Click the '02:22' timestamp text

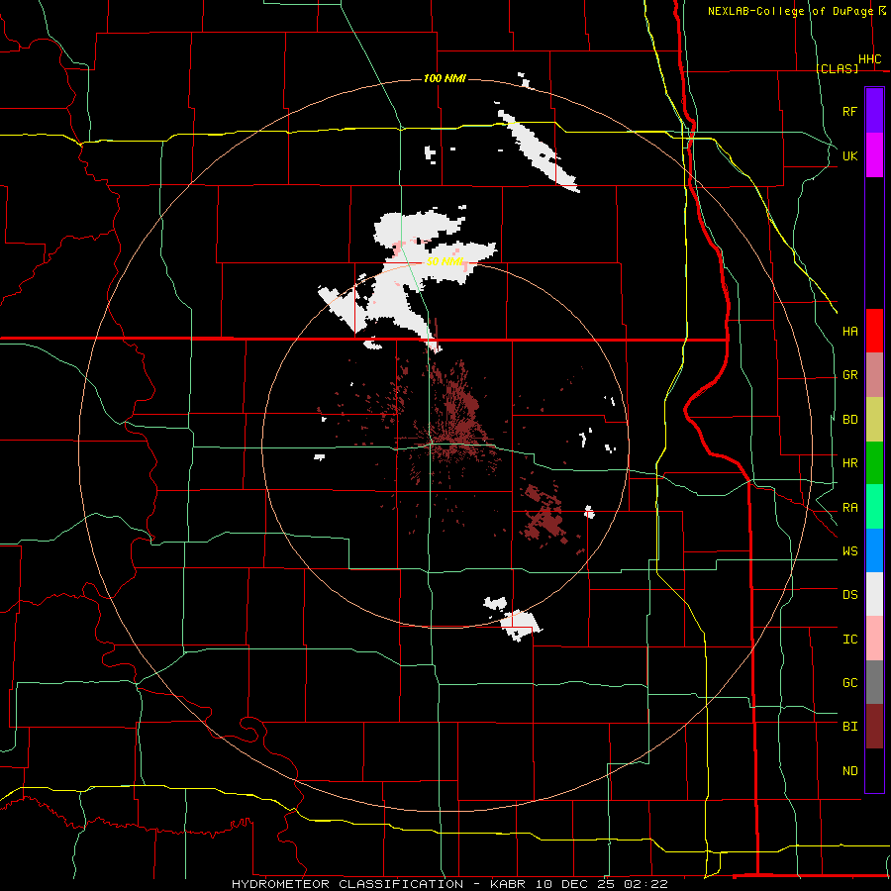[644, 884]
